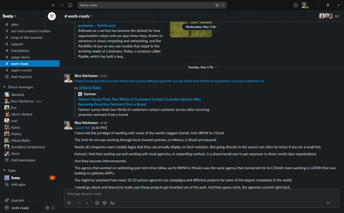This screenshot has height=213, width=344.
Task: Click the 19:10 message timestamp
Action: [104, 123]
